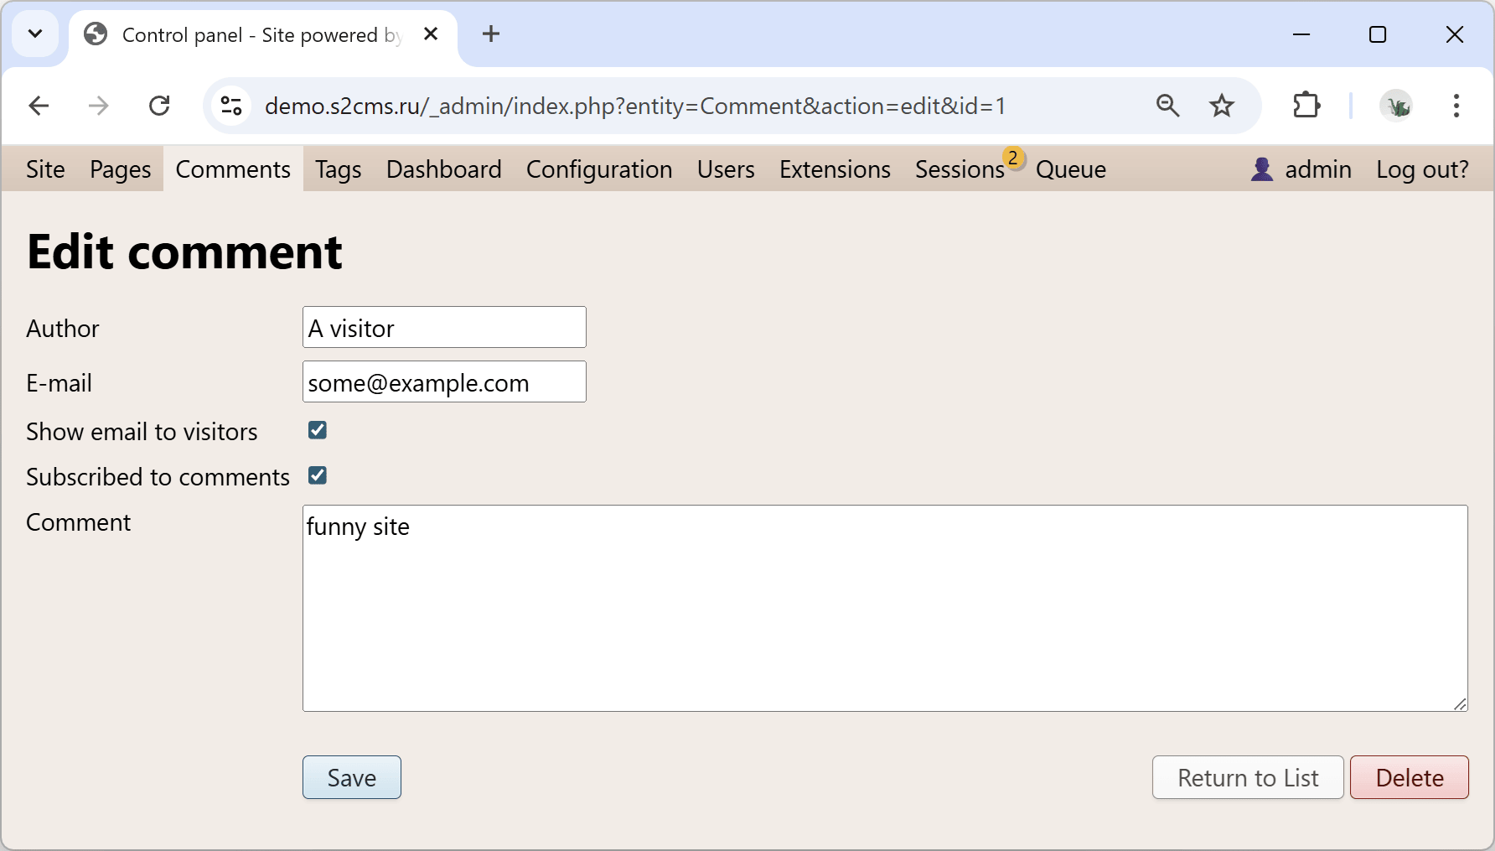
Task: Open the Dashboard section
Action: click(444, 169)
